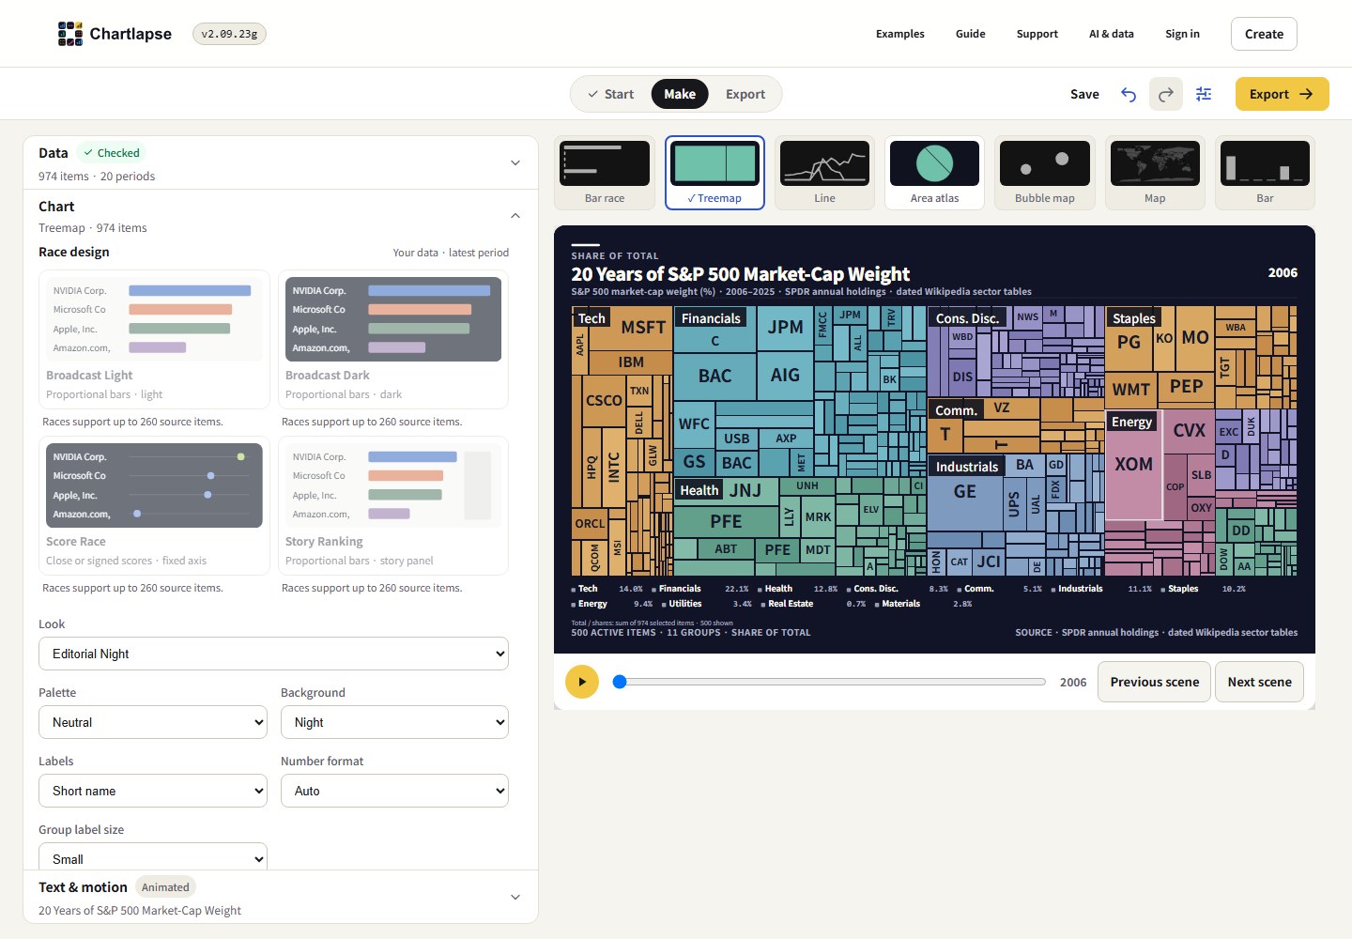Go to Previous scene
The image size is (1352, 939).
coord(1155,682)
